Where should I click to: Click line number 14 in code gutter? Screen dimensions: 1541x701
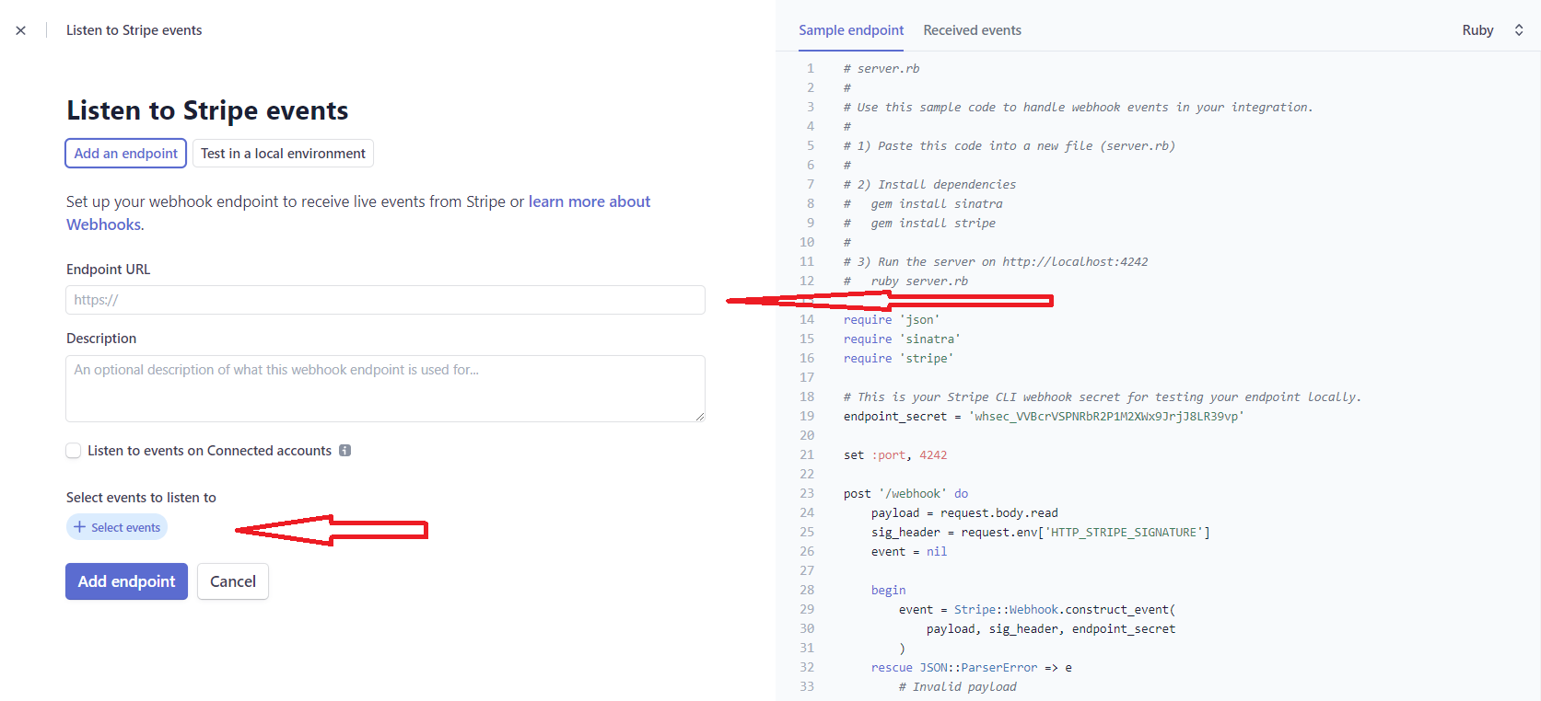coord(807,320)
